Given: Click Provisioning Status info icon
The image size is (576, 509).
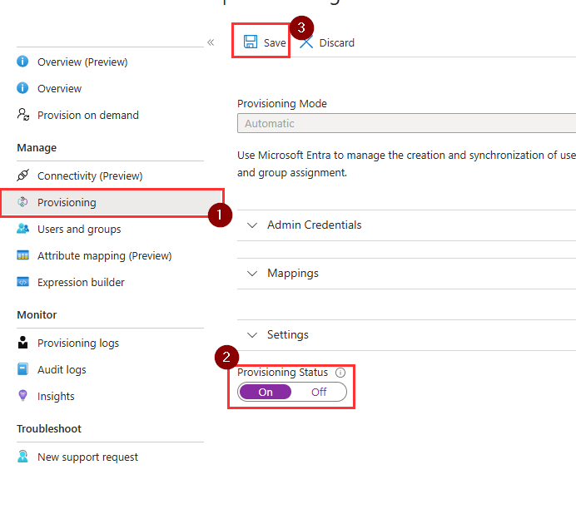Looking at the screenshot, I should [340, 373].
